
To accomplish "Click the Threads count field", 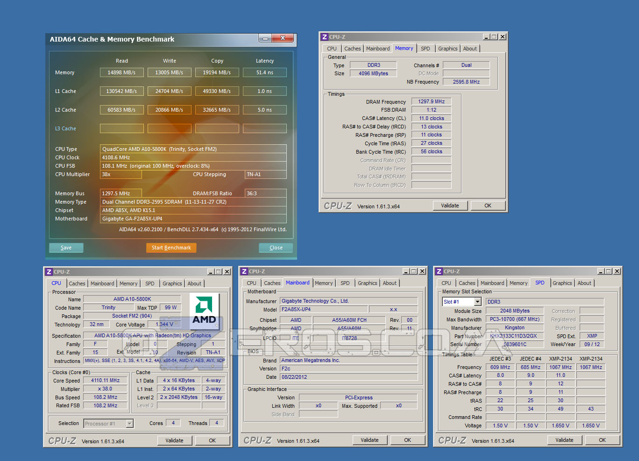I will [x=217, y=423].
